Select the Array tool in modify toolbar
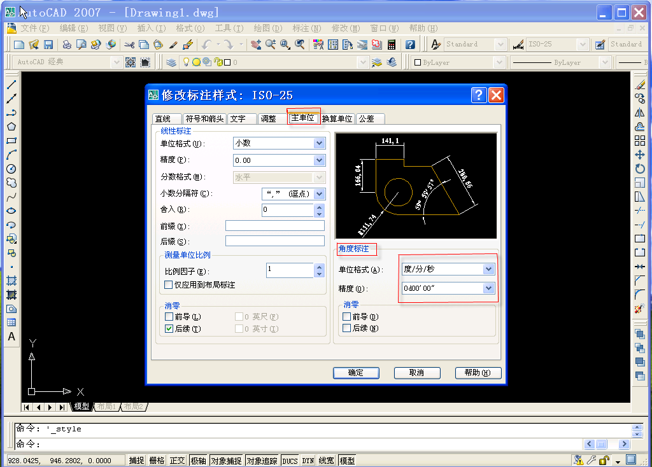The height and width of the screenshot is (467, 652). 640,141
